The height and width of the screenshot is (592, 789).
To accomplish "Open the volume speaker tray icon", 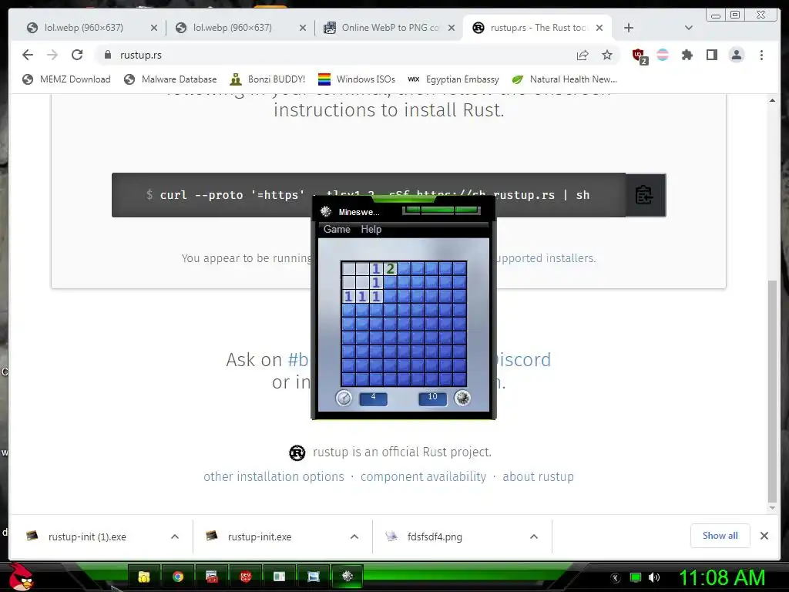I will coord(653,577).
